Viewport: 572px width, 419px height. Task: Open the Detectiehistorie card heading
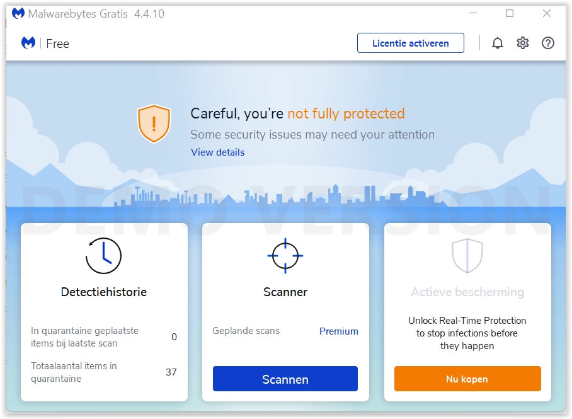[104, 292]
